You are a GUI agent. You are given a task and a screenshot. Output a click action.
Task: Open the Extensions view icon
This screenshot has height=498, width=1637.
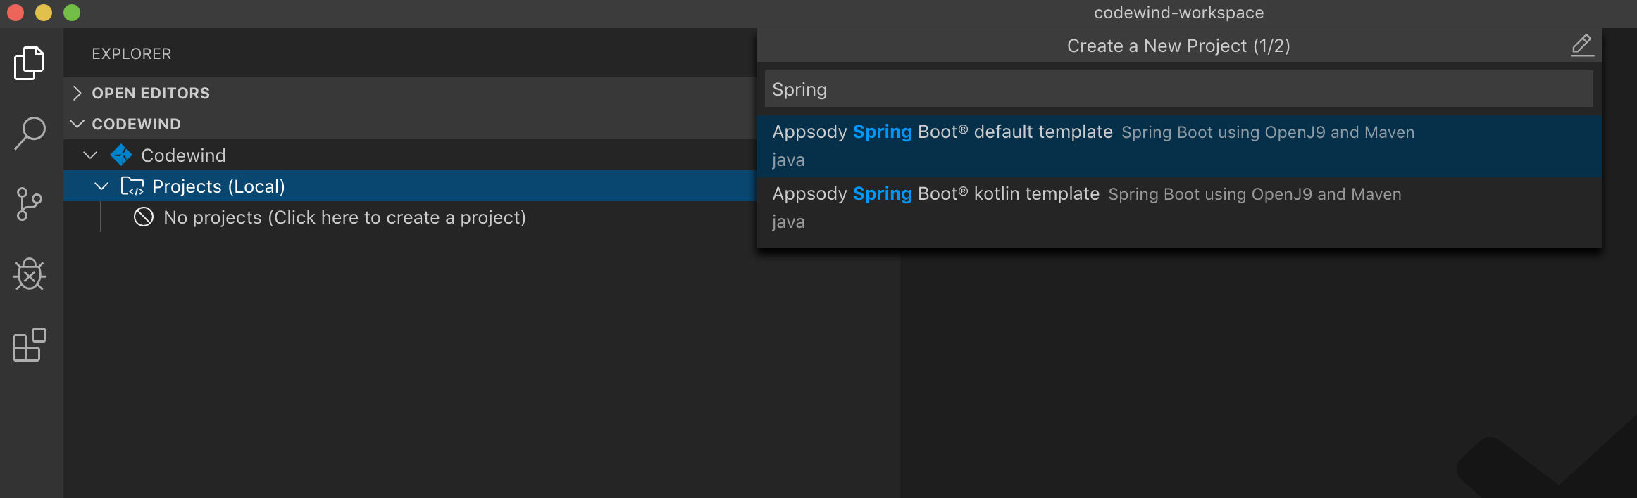pyautogui.click(x=30, y=345)
